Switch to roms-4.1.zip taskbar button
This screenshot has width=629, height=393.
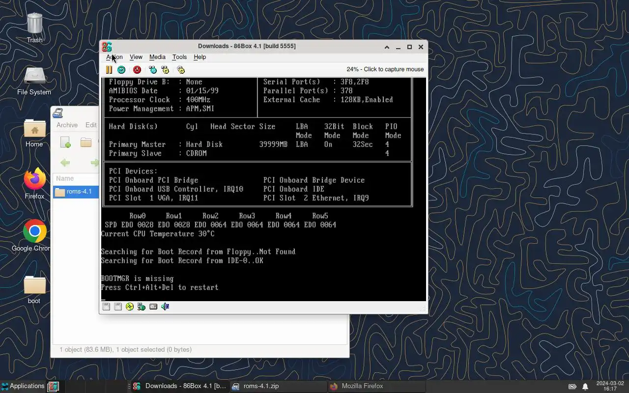pyautogui.click(x=278, y=386)
